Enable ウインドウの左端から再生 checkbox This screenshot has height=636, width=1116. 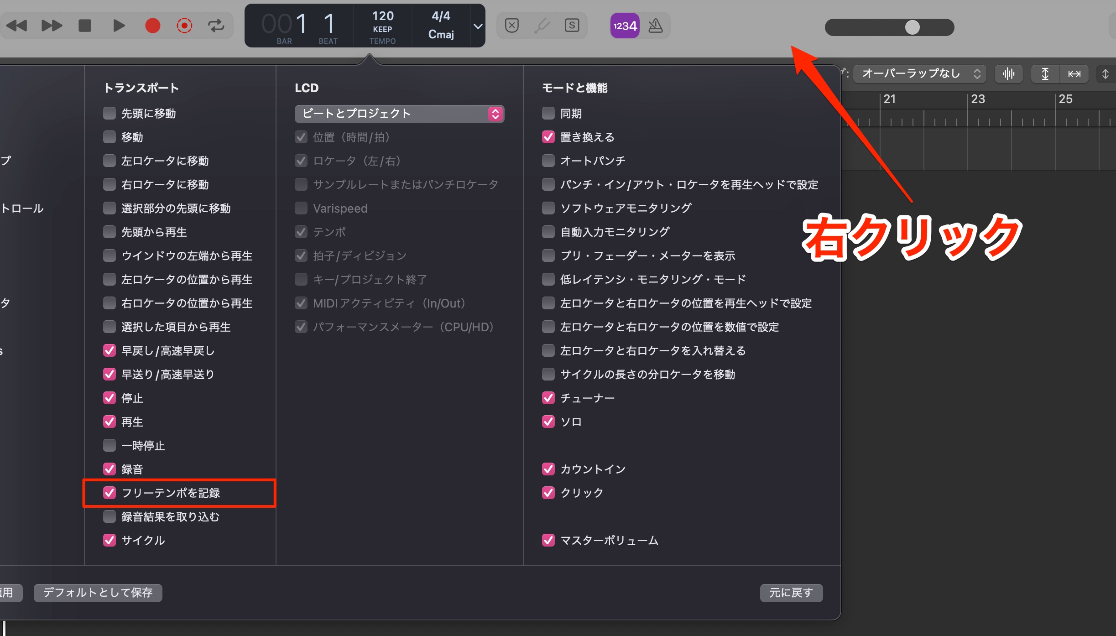pyautogui.click(x=110, y=255)
